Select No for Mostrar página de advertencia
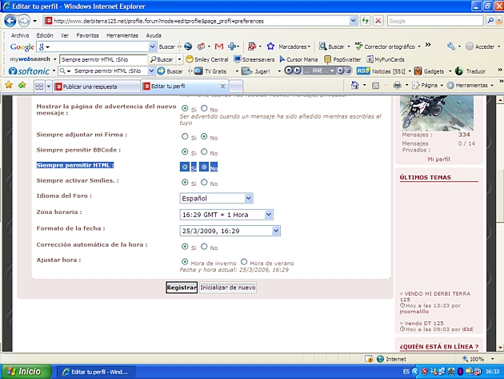504x379 pixels. [204, 108]
